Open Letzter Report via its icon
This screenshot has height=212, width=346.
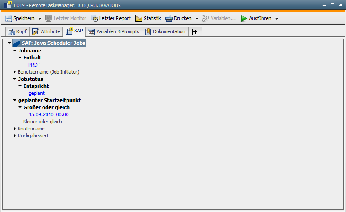[x=94, y=18]
